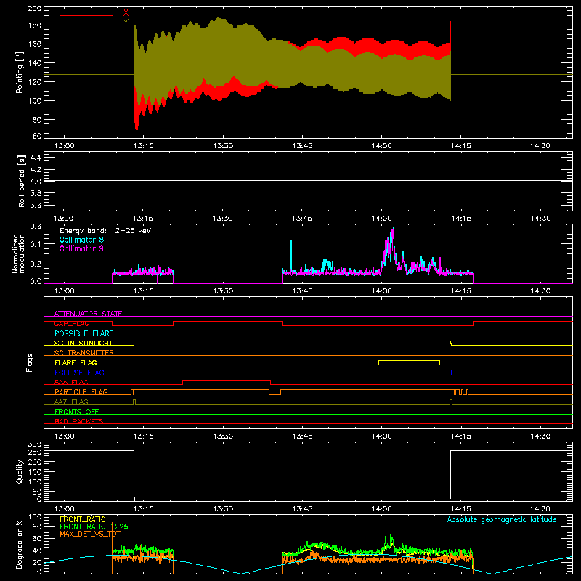581x581 pixels.
Task: Click 'Absolute geomagnetic latitude' legend text
Action: point(502,520)
